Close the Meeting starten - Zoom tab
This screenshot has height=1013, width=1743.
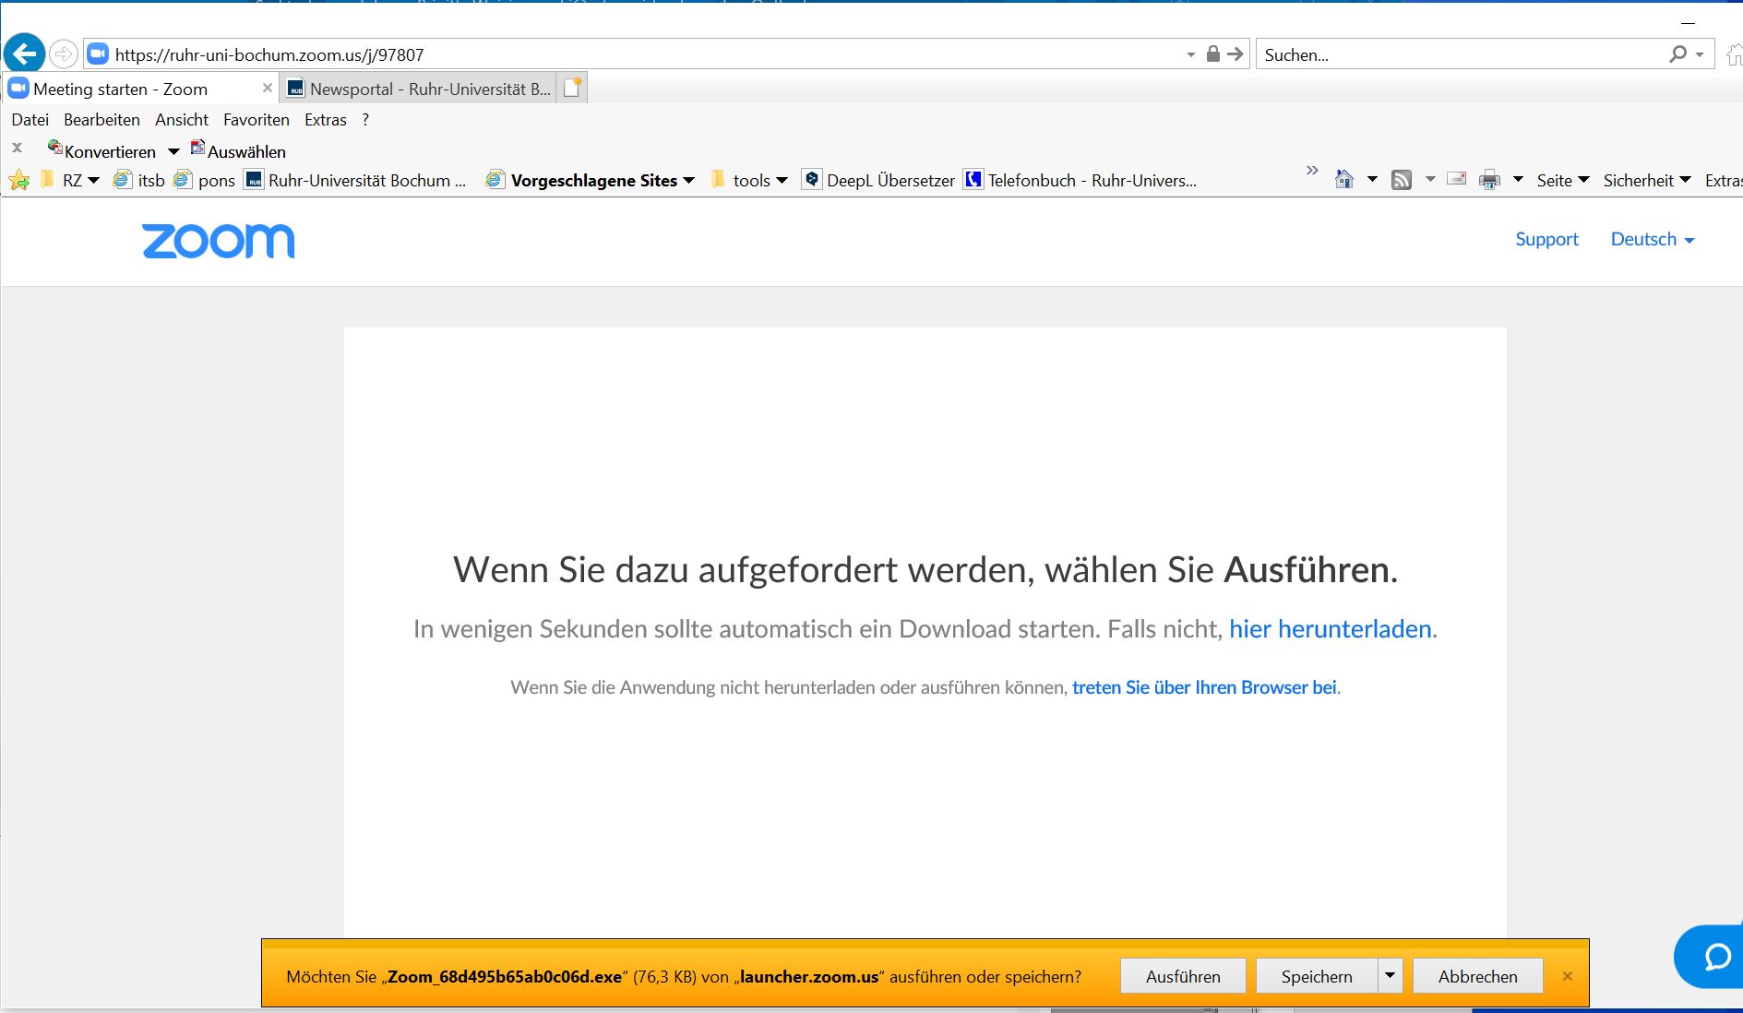pyautogui.click(x=268, y=89)
